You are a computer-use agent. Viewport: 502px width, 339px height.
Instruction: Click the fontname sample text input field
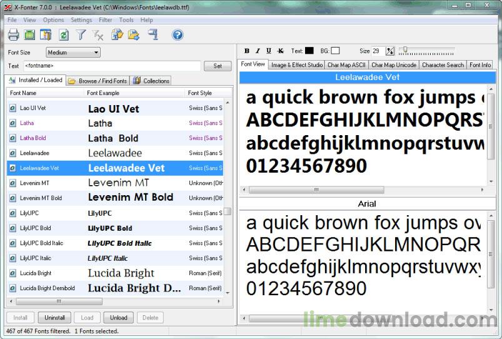coord(113,66)
